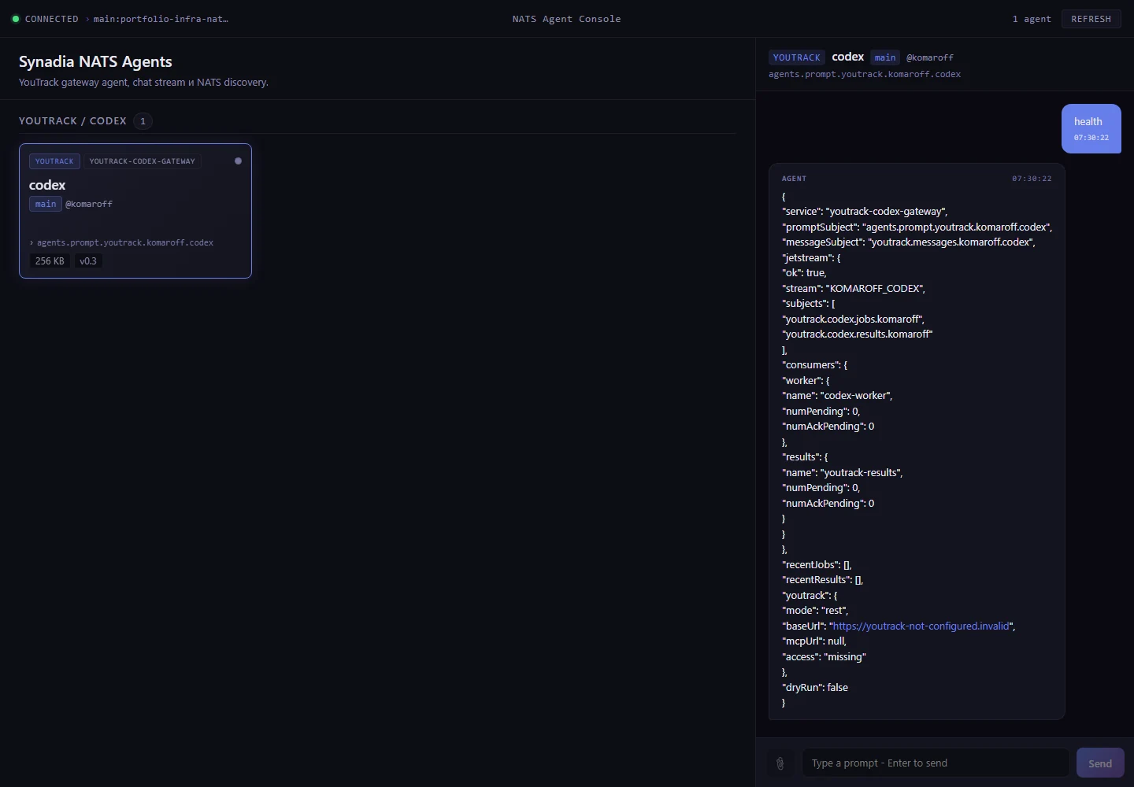Click the timestamp inside the health bubble
The width and height of the screenshot is (1134, 787).
click(1091, 138)
